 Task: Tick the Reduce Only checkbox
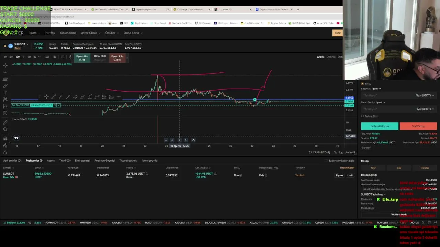362,116
